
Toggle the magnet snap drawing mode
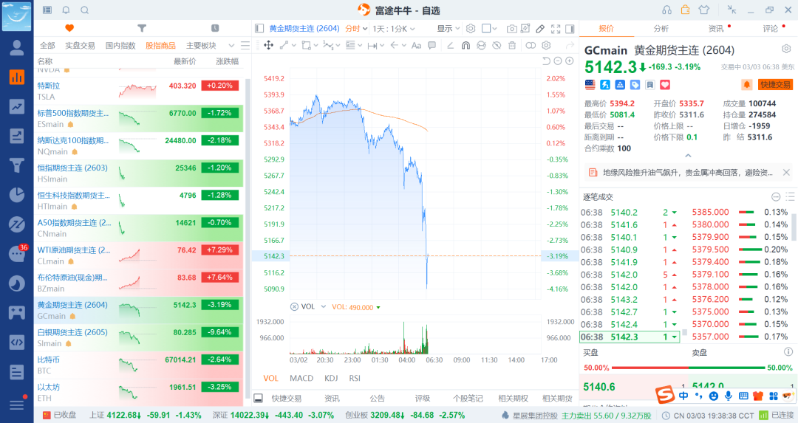point(465,45)
